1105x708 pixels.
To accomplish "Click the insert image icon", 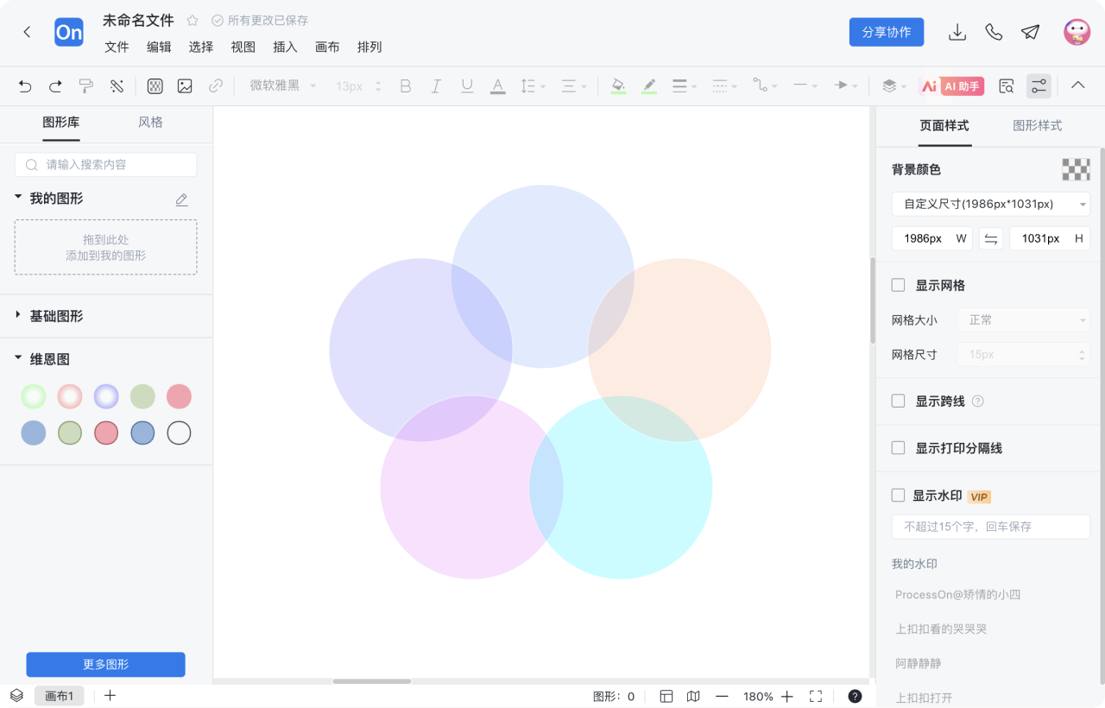I will (x=185, y=85).
